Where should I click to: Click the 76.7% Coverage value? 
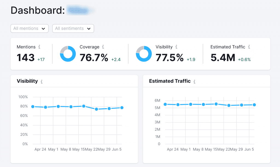tap(94, 58)
